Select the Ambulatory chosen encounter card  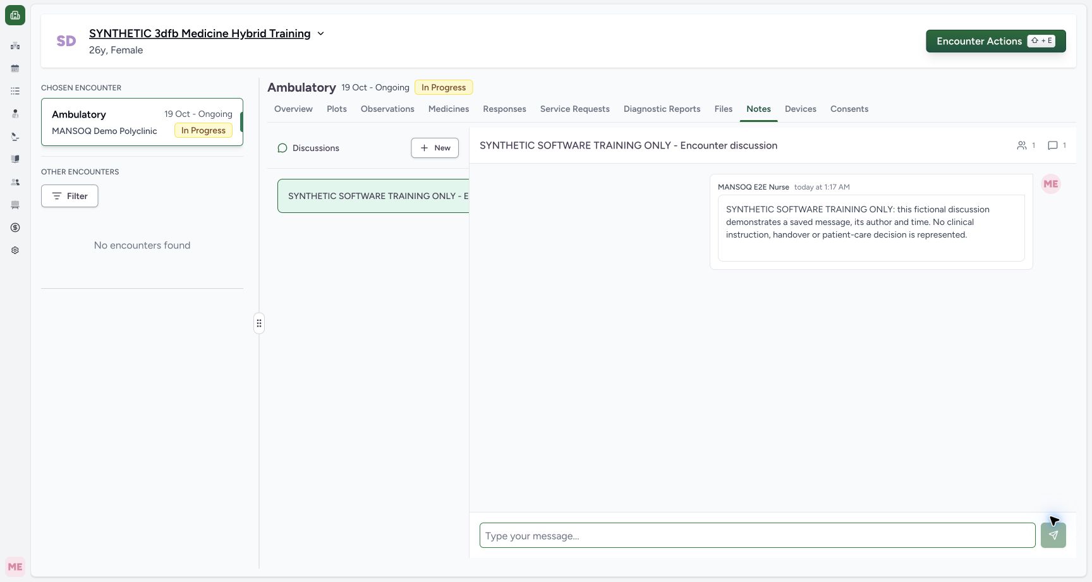tap(142, 122)
